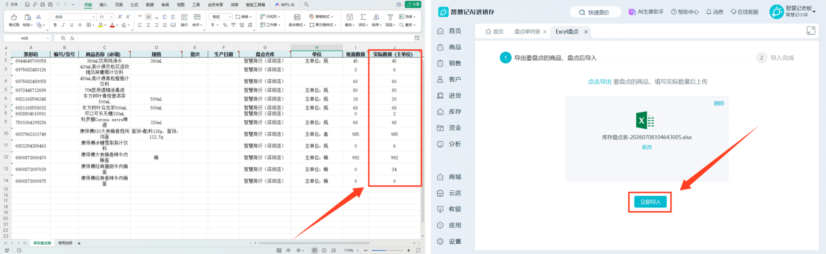Open the WPS AI menu item

(x=285, y=5)
